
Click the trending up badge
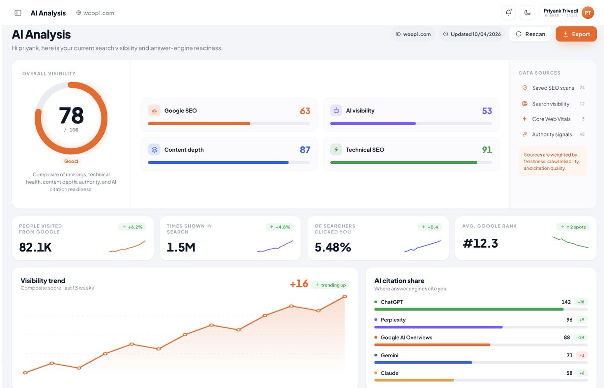click(x=330, y=285)
